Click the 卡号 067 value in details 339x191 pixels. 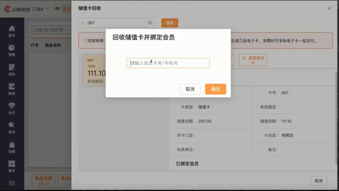coord(285,93)
